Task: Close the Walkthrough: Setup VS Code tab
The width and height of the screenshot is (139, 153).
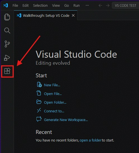Action: click(x=73, y=15)
